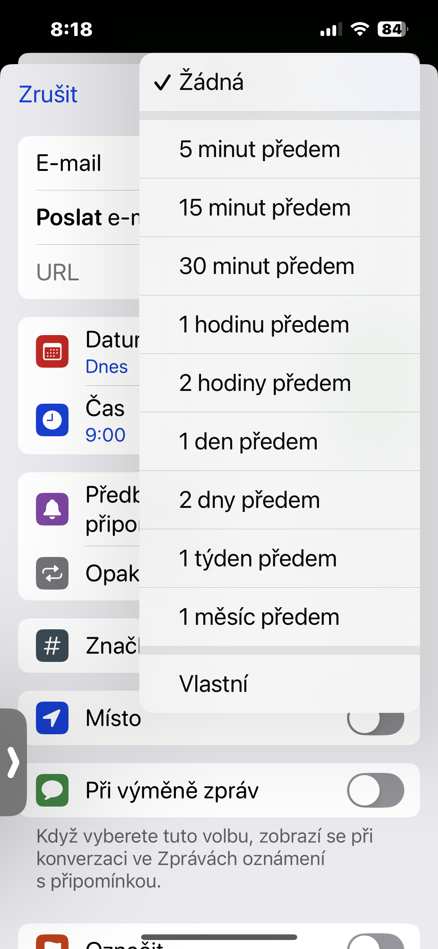Toggle the Při výměně zpráv switch

[x=375, y=790]
